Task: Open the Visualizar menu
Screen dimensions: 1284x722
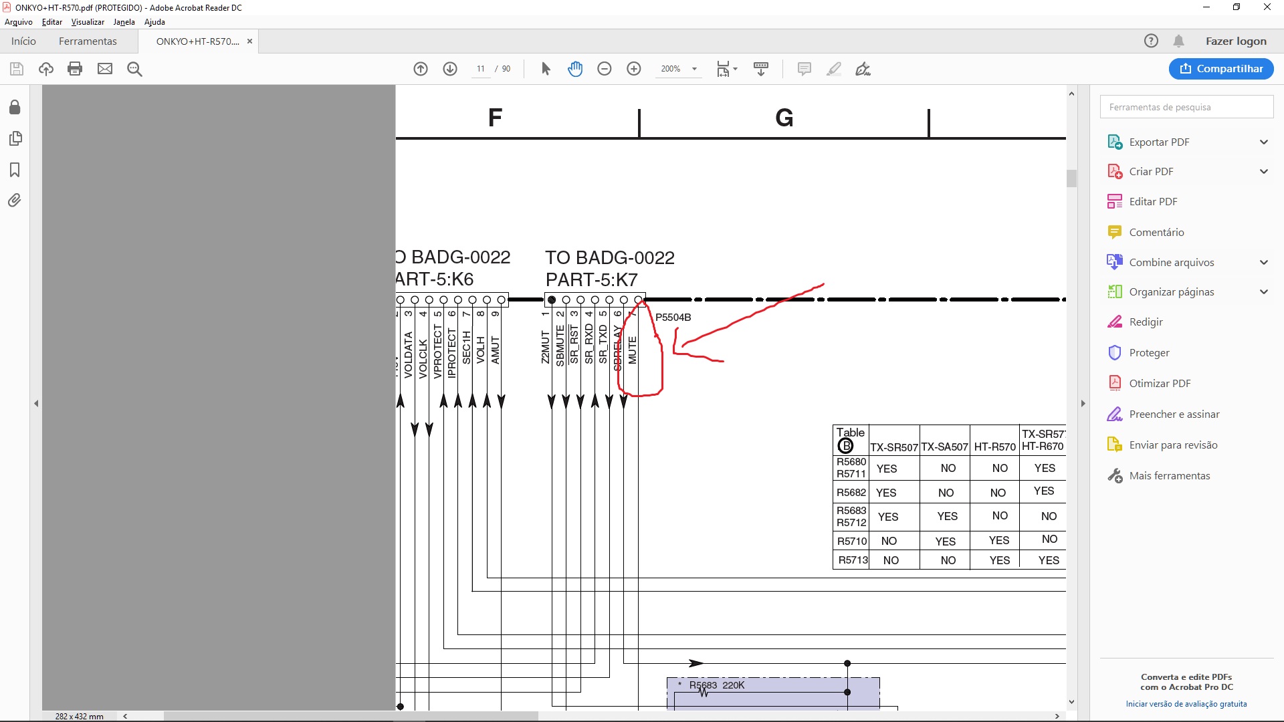Action: click(88, 22)
